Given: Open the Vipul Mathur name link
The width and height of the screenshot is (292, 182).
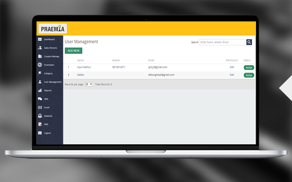Looking at the screenshot, I should 84,67.
